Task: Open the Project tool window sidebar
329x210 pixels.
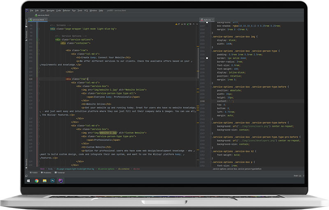Action: tap(27, 21)
